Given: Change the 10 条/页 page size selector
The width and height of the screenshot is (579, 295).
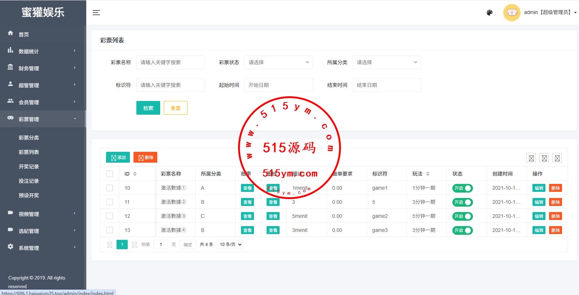Looking at the screenshot, I should [x=230, y=245].
